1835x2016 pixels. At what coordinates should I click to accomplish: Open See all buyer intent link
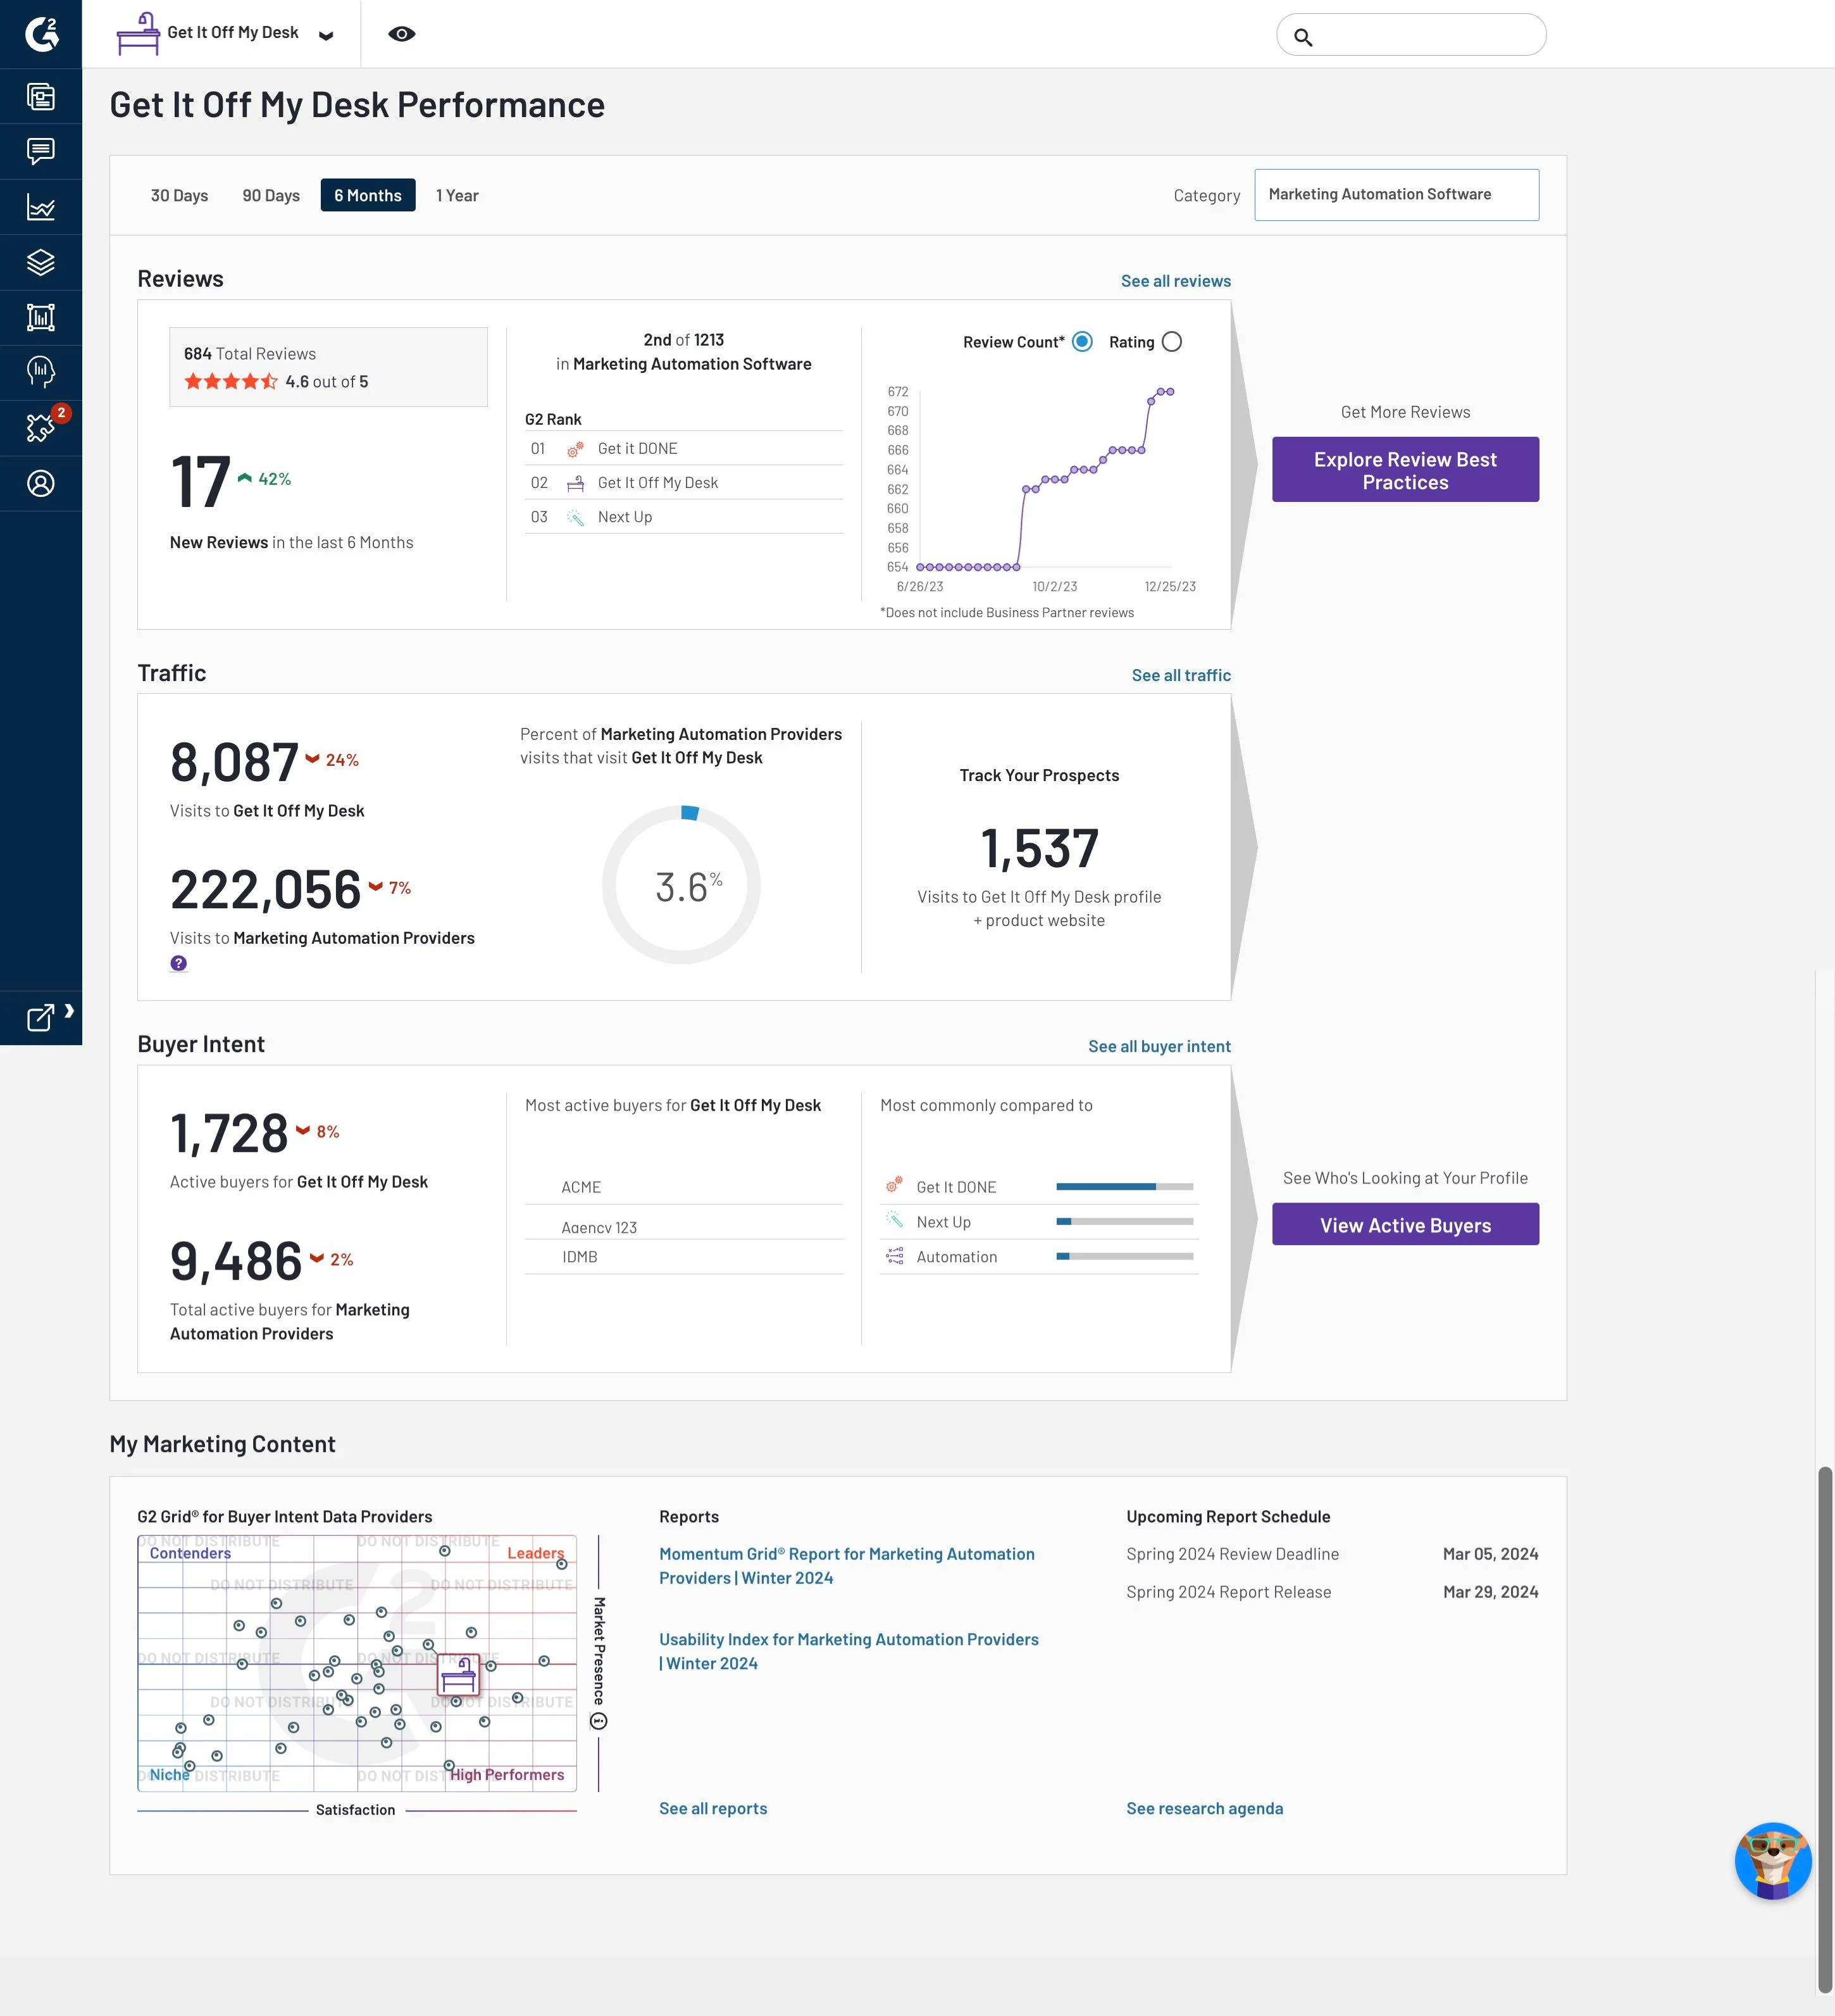[x=1159, y=1046]
